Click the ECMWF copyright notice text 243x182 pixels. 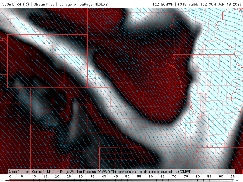pos(100,172)
